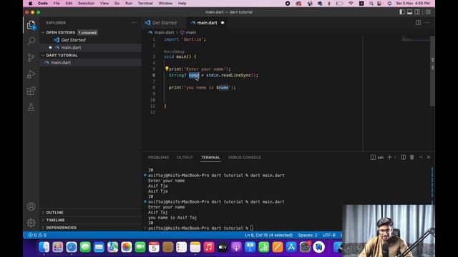Switch to the Problems tab
Screen dimensions: 458x257
[x=158, y=157]
